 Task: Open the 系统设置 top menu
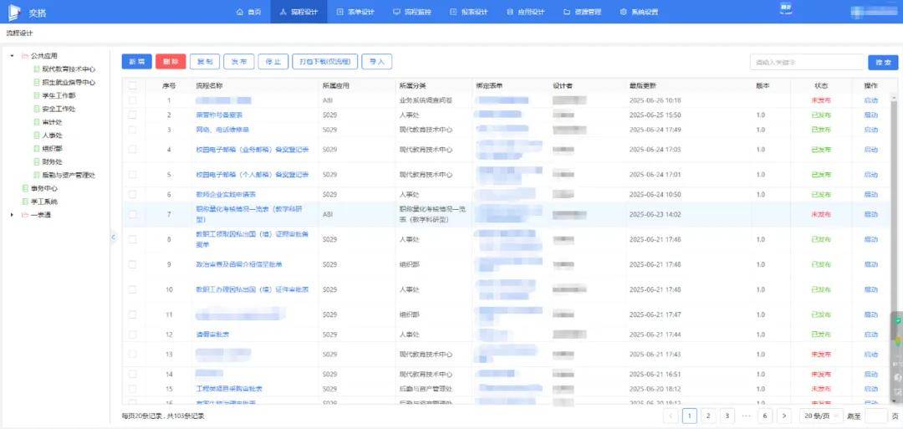(639, 12)
